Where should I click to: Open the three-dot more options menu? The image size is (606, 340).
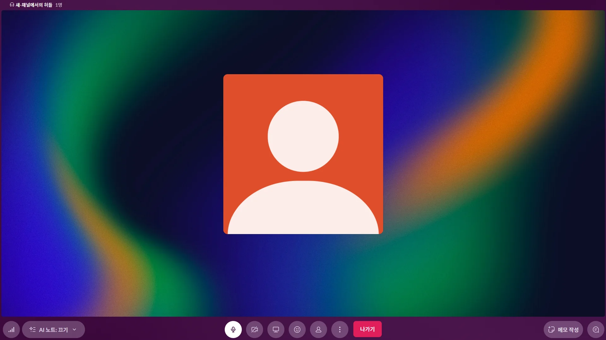click(x=340, y=329)
